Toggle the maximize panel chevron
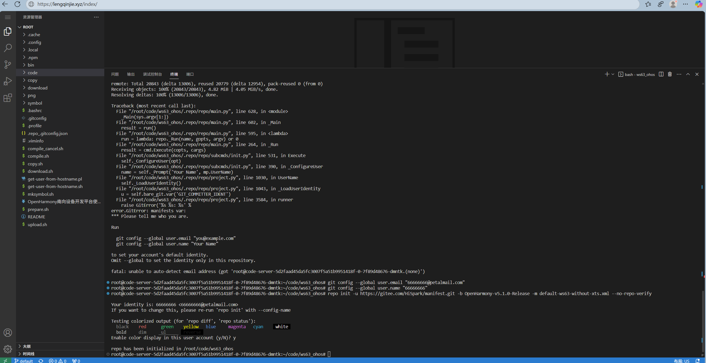Image resolution: width=706 pixels, height=363 pixels. [688, 74]
